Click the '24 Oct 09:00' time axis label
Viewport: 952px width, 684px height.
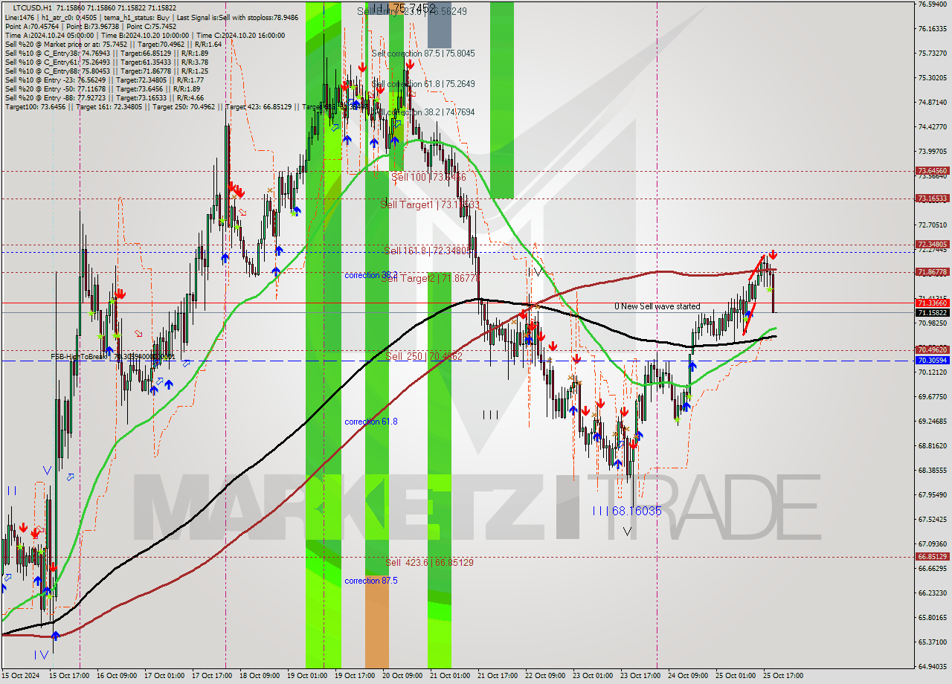click(x=687, y=676)
